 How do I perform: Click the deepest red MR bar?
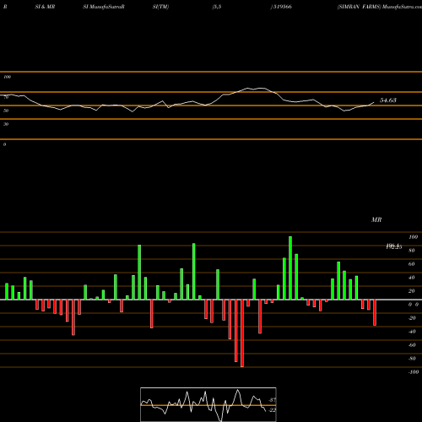click(242, 333)
